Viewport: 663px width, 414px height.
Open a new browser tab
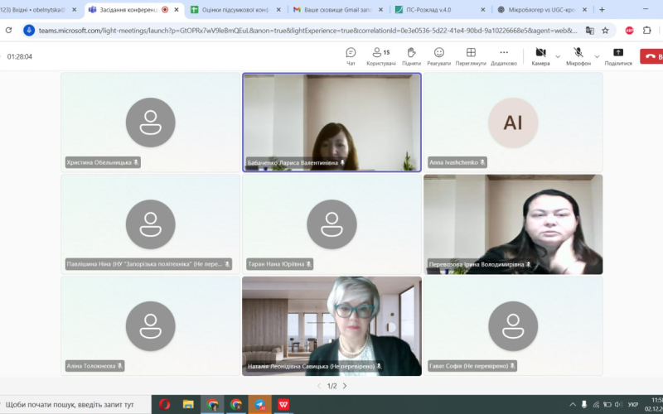[602, 10]
